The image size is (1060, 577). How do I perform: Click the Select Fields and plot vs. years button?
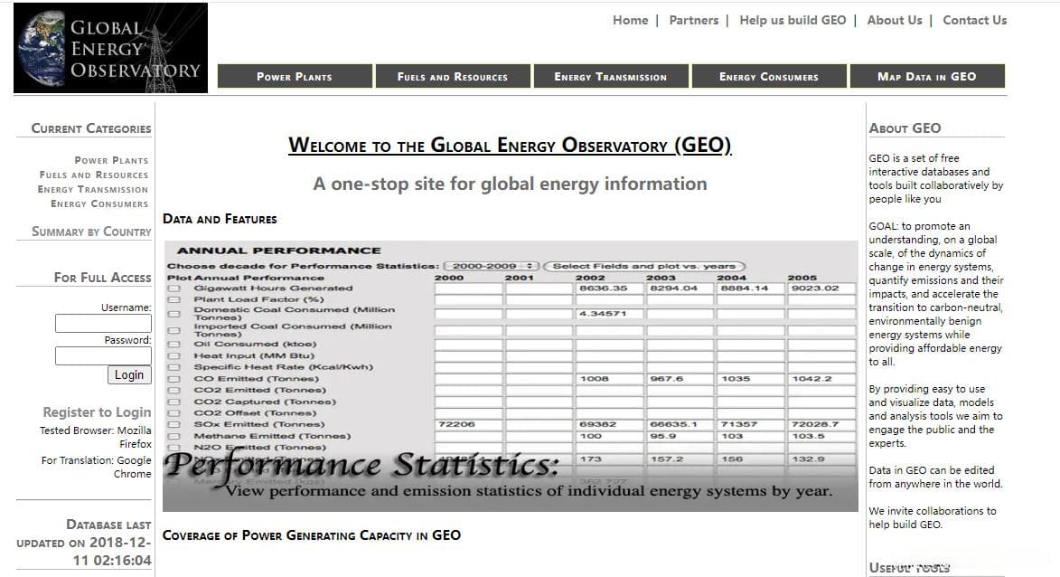[x=643, y=267]
